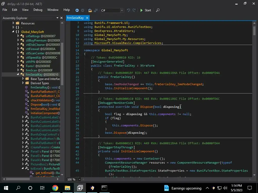
Task: Open the Debug menu
Action: (38, 10)
